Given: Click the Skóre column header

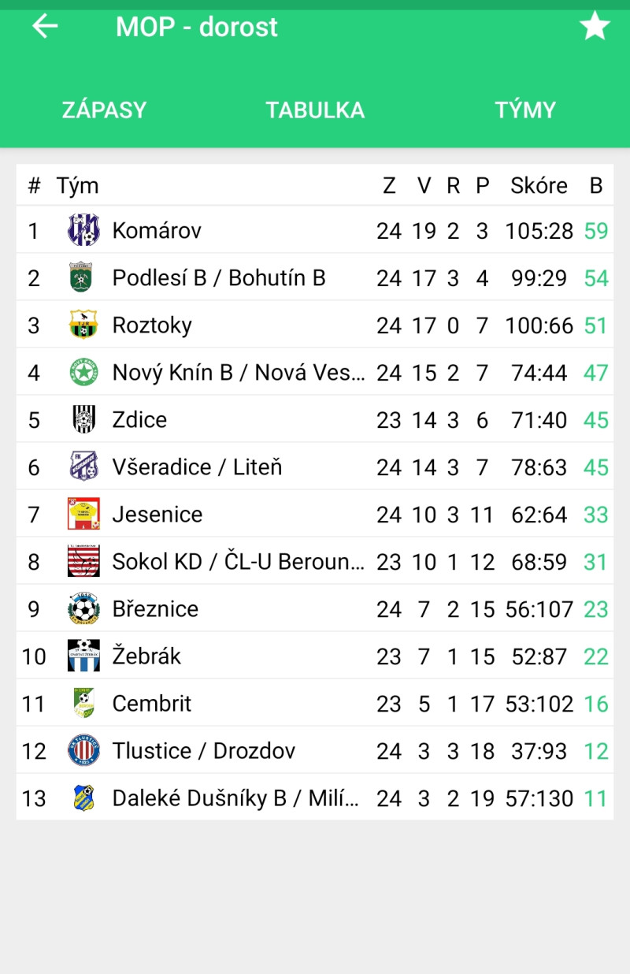Looking at the screenshot, I should click(x=539, y=186).
